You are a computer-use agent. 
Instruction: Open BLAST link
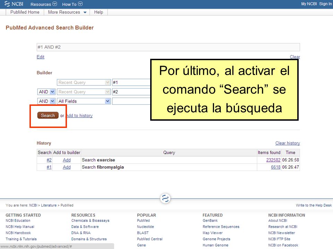coord(143,233)
